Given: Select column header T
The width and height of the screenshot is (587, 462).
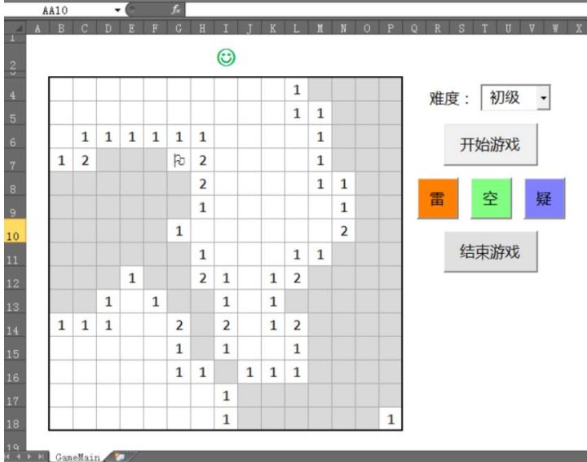Looking at the screenshot, I should [484, 29].
